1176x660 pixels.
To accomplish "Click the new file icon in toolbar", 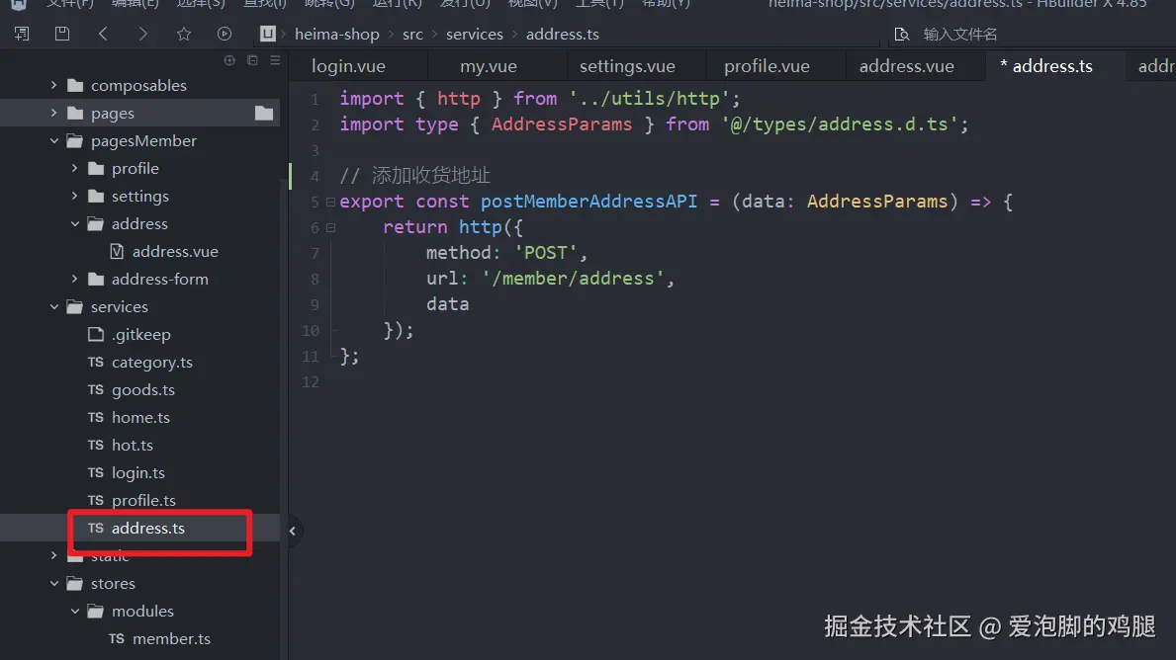I will pos(22,34).
